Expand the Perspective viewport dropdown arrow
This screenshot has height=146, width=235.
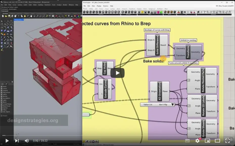(x=23, y=19)
